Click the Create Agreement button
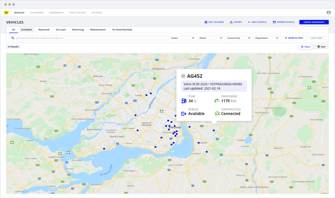 point(314,22)
